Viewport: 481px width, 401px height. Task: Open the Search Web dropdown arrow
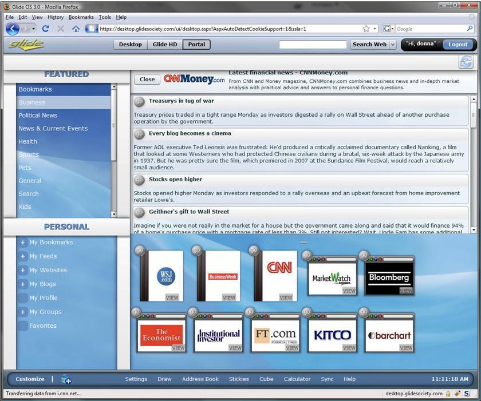point(392,45)
